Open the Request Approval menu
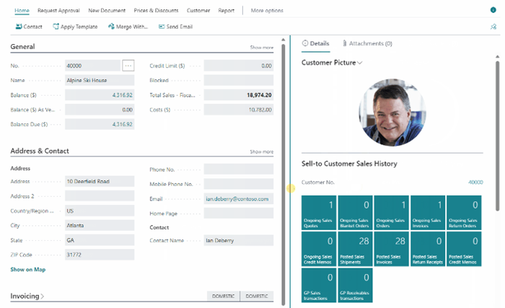Screen dimensions: 505x308 58,11
